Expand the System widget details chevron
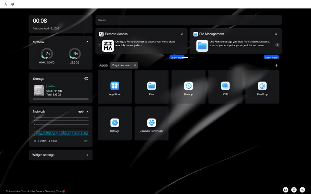This screenshot has width=311, height=194. (87, 42)
